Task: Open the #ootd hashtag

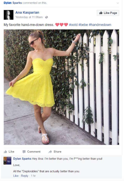Action: coord(73,25)
